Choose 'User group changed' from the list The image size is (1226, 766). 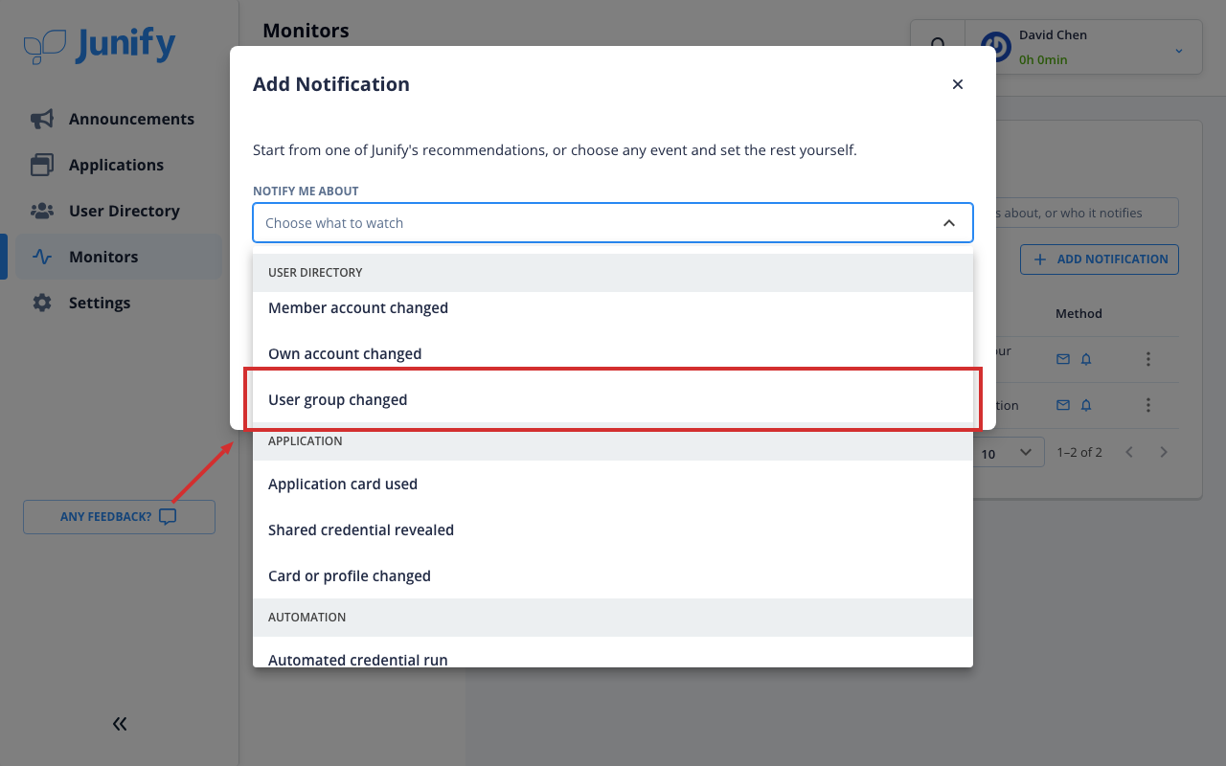pyautogui.click(x=613, y=399)
